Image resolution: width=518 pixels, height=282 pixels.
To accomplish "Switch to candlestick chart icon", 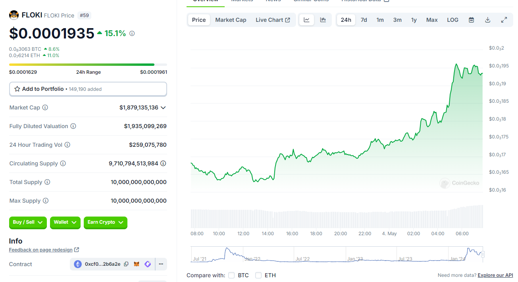I will (x=323, y=20).
